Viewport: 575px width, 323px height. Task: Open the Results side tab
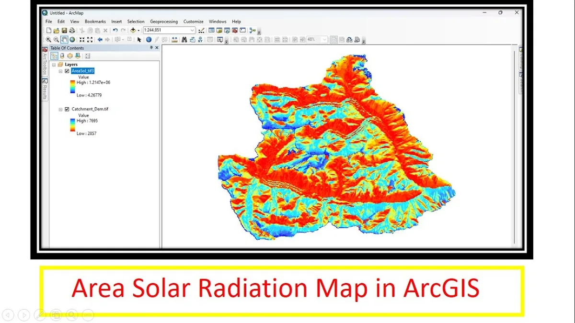tap(45, 89)
